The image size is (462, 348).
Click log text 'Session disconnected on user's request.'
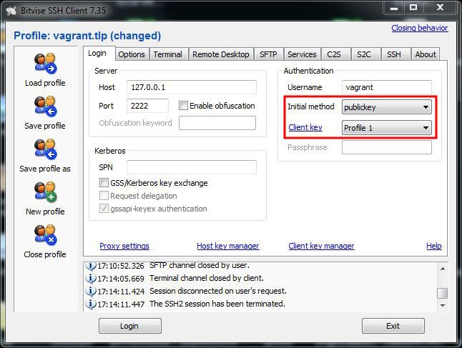(218, 291)
